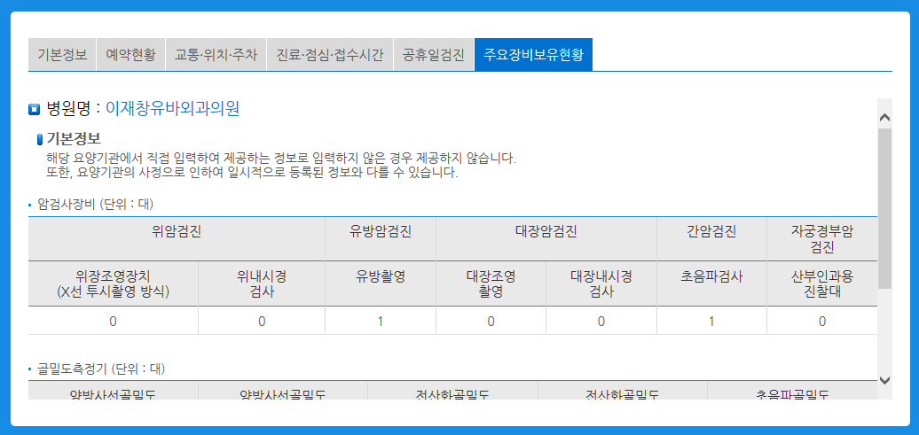The width and height of the screenshot is (919, 435).
Task: Open the 공휴일검진 tab
Action: click(433, 54)
